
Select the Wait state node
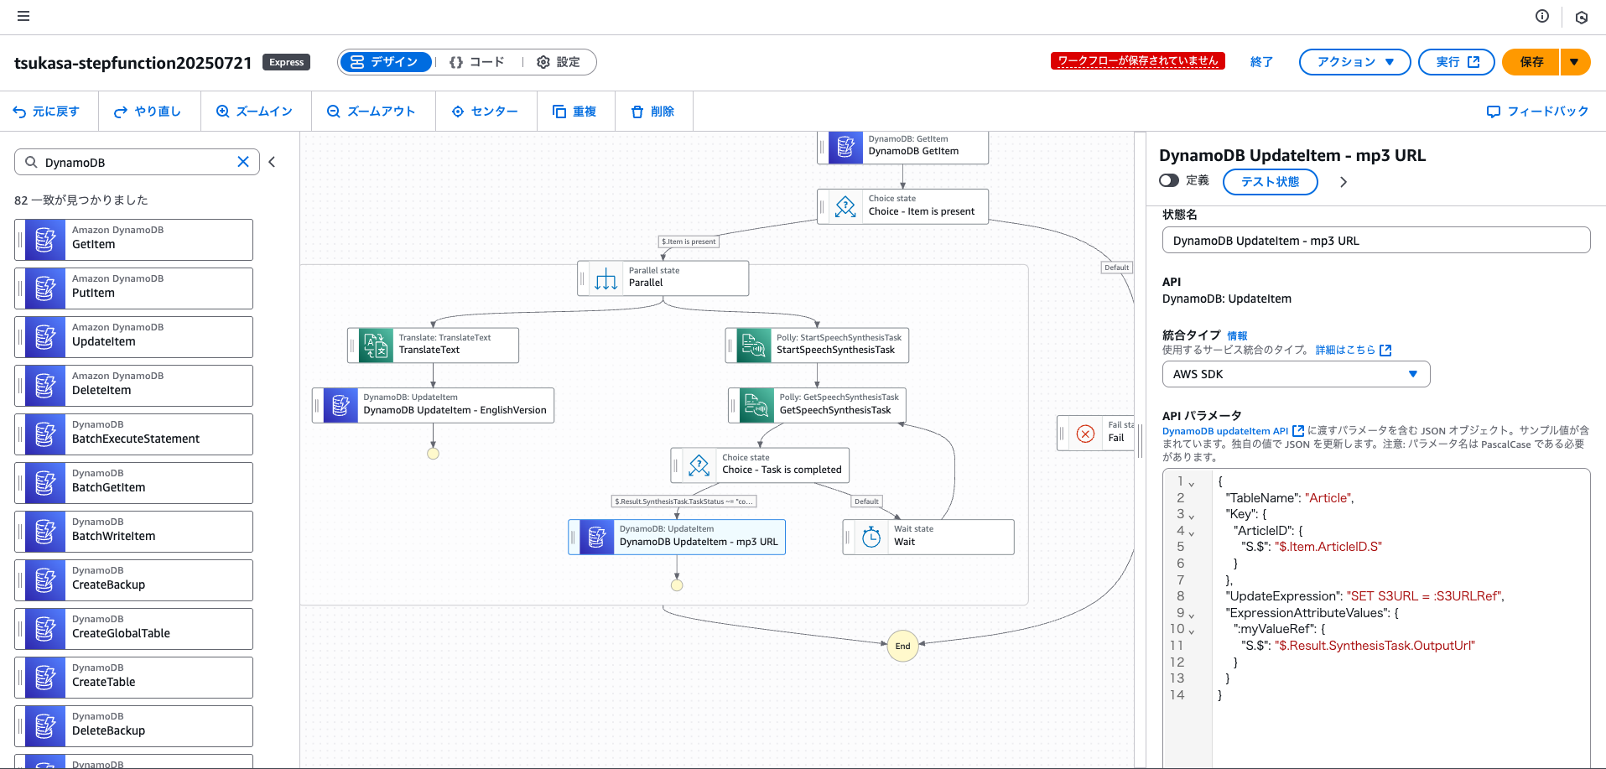(928, 537)
